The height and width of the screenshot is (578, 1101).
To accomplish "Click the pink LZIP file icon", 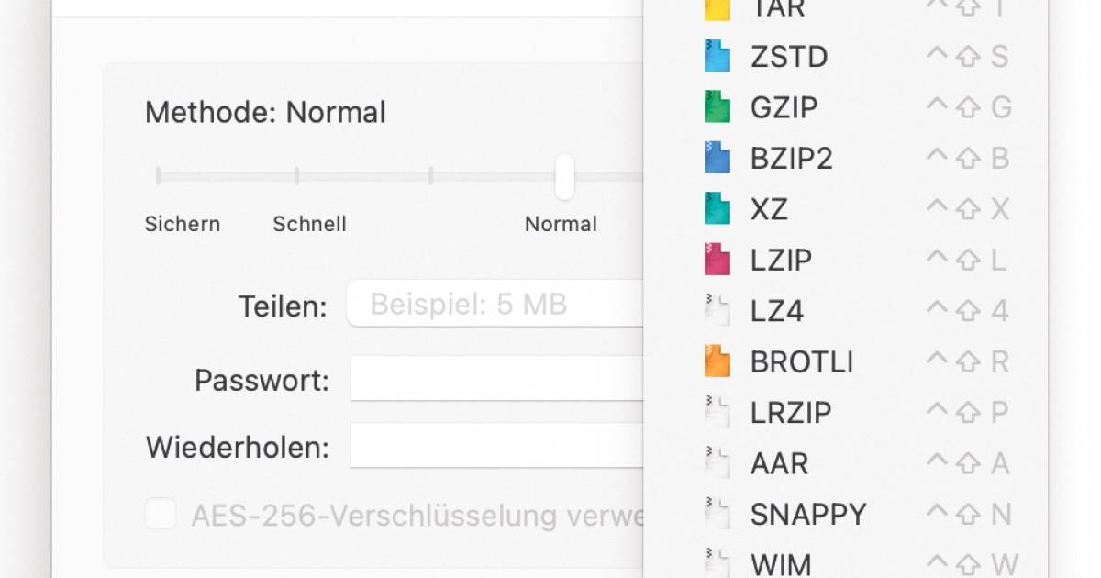I will [x=717, y=260].
